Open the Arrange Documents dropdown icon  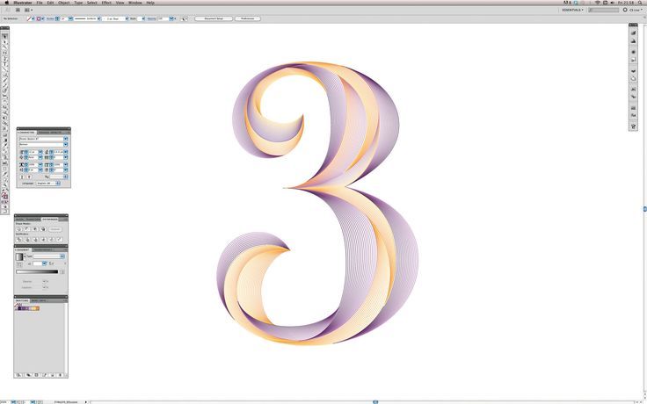point(28,10)
